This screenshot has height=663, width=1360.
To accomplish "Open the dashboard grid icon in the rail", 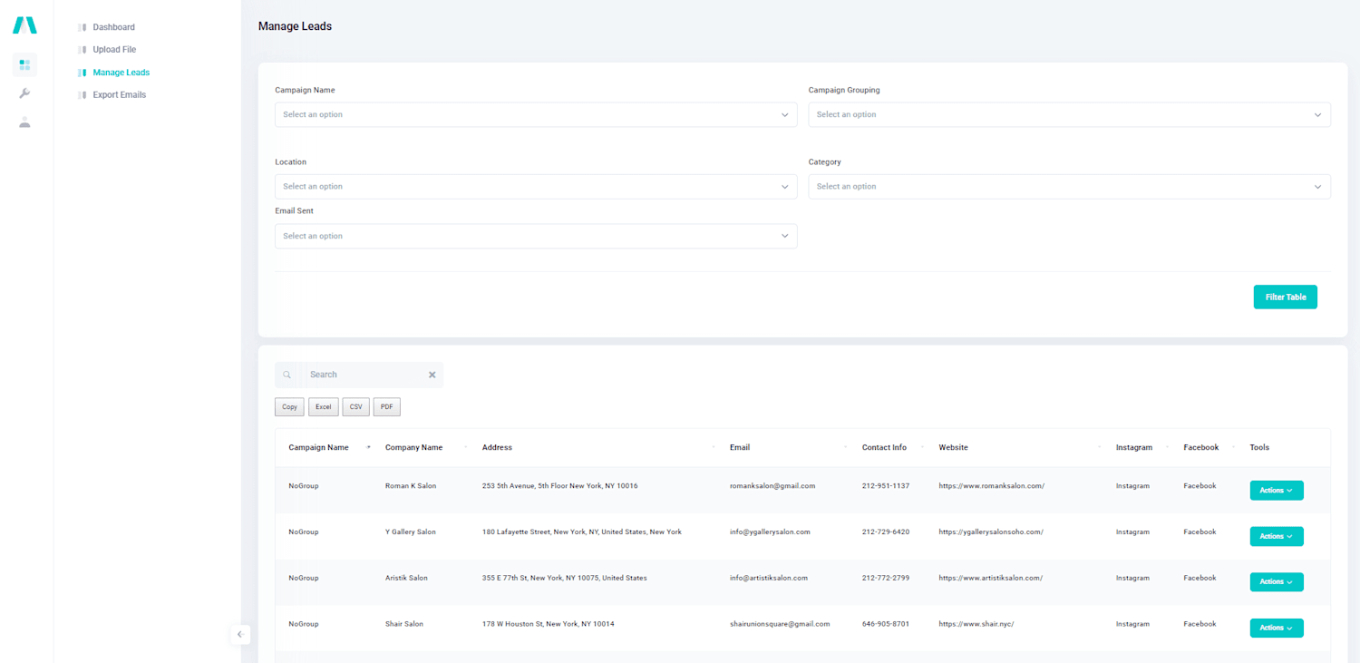I will tap(24, 64).
